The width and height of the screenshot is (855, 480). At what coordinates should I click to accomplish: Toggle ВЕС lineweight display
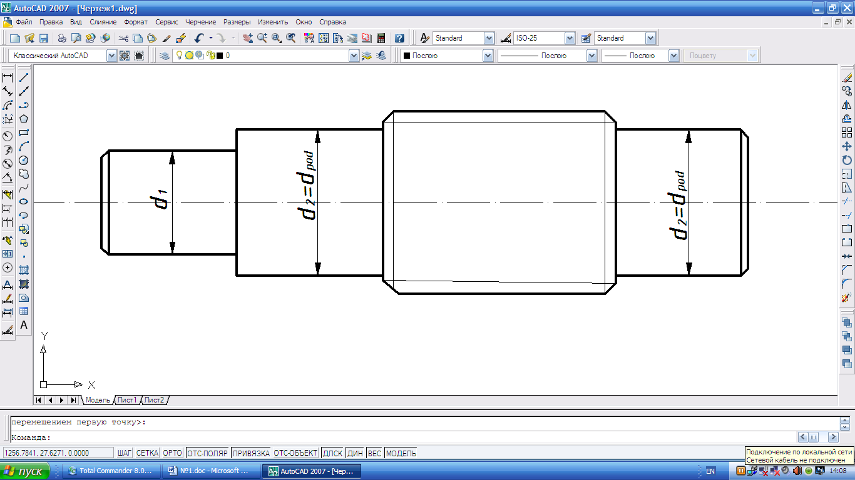(x=374, y=453)
